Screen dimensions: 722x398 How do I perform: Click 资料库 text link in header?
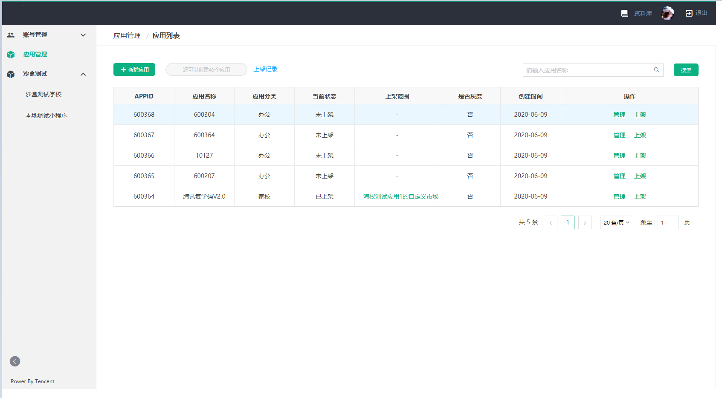[x=643, y=13]
